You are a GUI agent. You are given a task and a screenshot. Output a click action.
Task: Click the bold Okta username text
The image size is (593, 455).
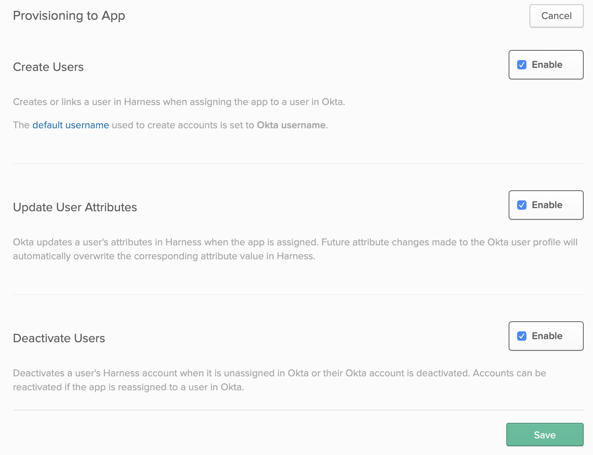point(291,125)
